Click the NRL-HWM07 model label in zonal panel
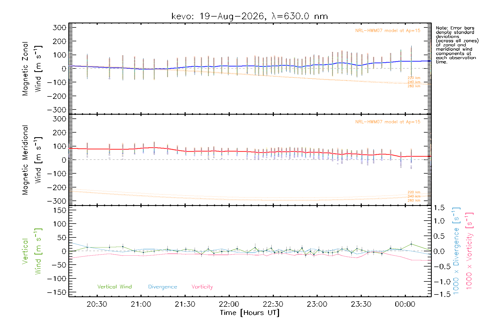490x326 pixels. (x=388, y=31)
